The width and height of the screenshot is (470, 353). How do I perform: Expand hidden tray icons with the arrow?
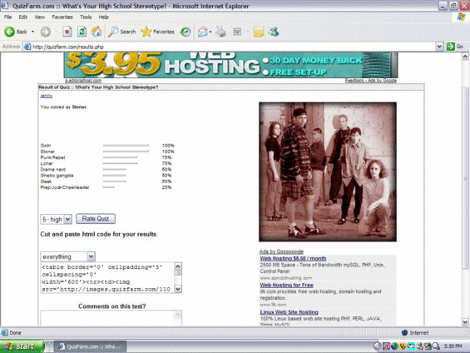(378, 346)
